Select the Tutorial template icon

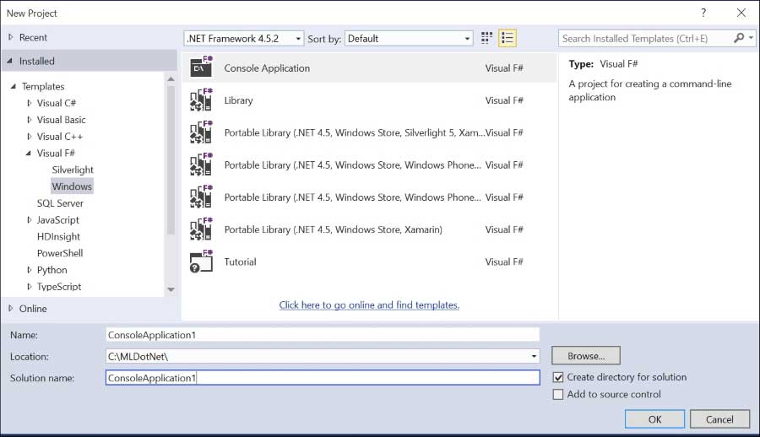[201, 262]
